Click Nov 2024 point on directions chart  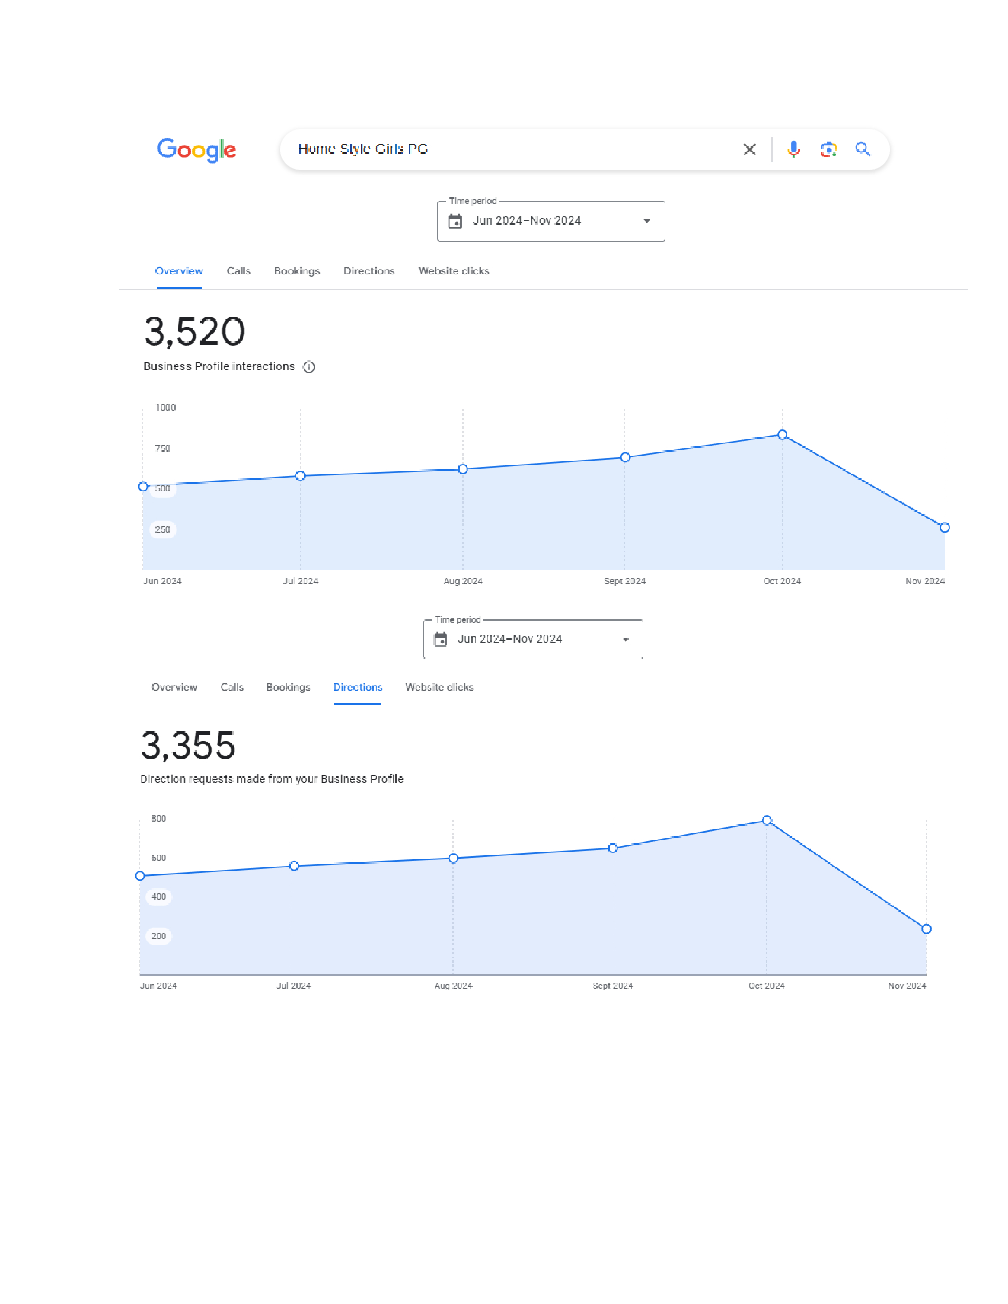(x=926, y=929)
